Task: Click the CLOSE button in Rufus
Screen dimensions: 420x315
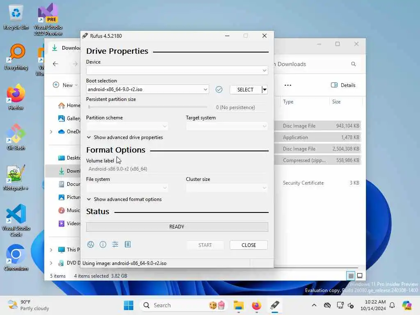Action: point(249,245)
